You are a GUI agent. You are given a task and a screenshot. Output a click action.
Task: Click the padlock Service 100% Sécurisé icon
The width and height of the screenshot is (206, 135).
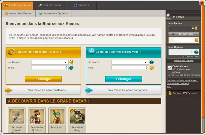click(170, 93)
